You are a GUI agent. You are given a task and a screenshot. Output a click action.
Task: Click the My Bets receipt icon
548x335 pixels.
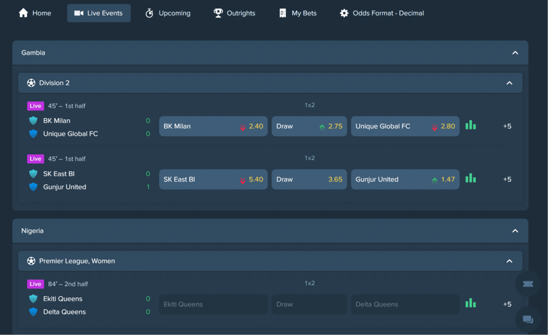click(282, 13)
